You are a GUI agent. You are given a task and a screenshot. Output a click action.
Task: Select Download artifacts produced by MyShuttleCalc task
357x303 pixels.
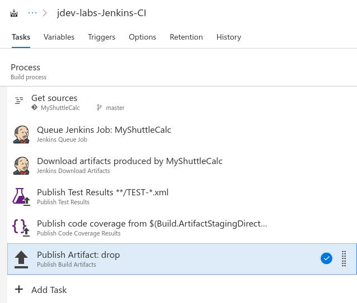click(182, 166)
